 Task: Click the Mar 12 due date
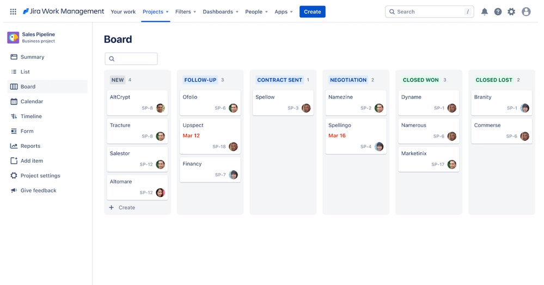click(191, 135)
